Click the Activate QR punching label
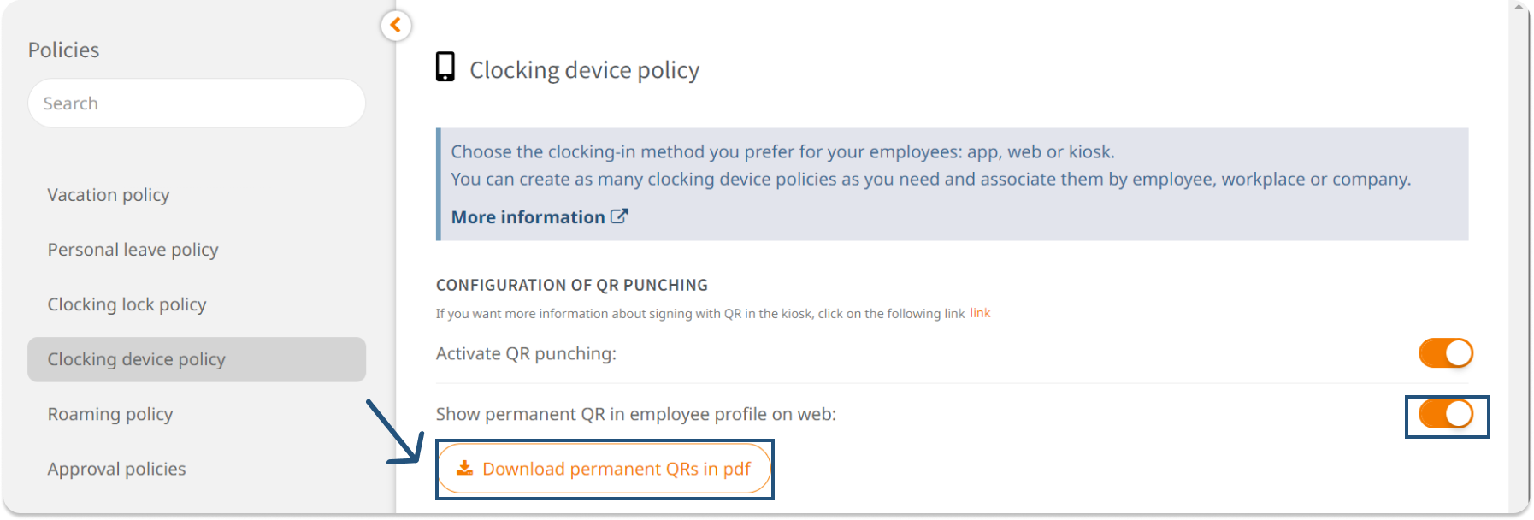 click(x=525, y=353)
